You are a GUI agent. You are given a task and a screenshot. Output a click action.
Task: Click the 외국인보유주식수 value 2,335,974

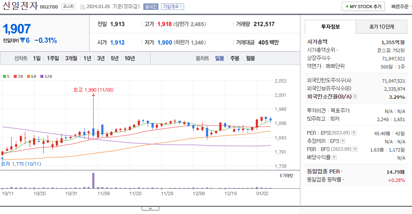tap(395, 89)
